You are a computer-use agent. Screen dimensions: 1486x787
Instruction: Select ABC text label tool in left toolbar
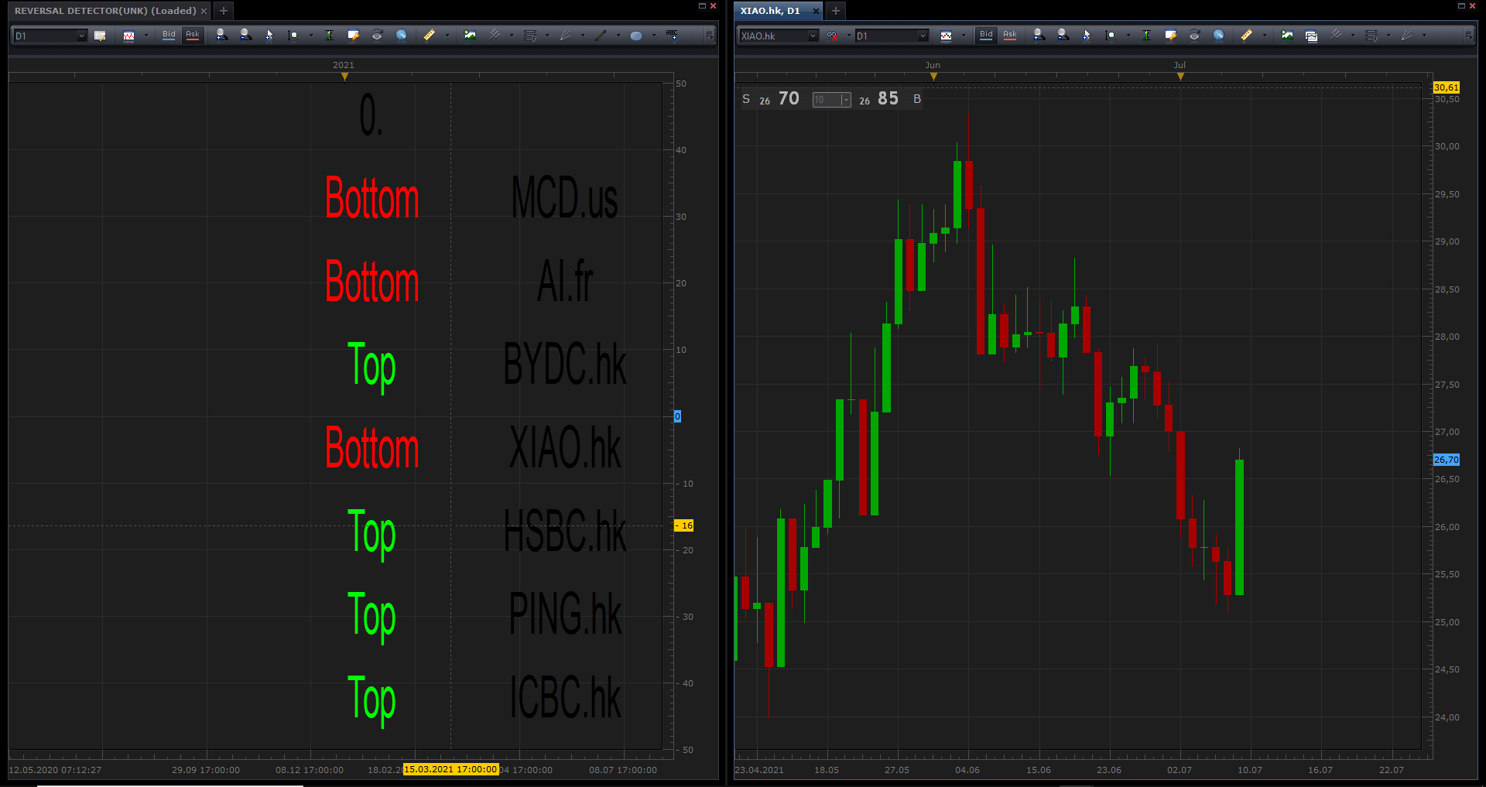pyautogui.click(x=672, y=35)
